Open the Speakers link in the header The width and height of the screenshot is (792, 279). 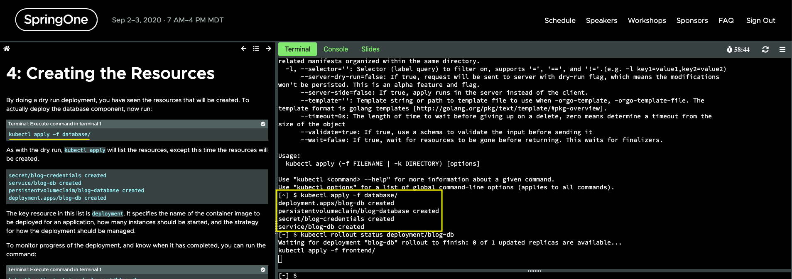(601, 20)
